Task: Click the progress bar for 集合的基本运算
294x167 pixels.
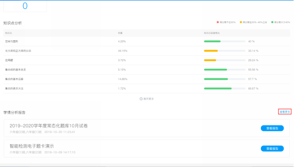Action: [225, 79]
